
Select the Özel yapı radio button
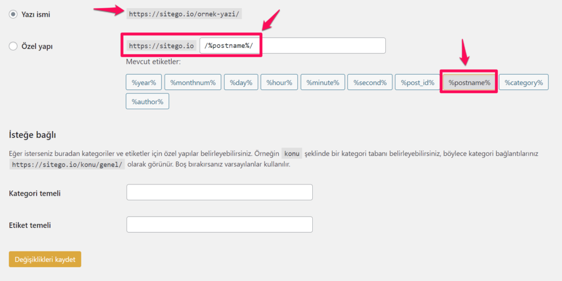pyautogui.click(x=13, y=47)
